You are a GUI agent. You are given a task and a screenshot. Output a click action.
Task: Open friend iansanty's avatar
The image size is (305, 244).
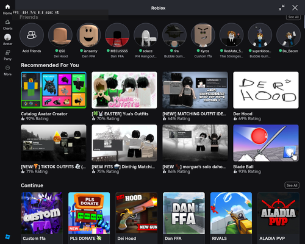[x=88, y=35]
